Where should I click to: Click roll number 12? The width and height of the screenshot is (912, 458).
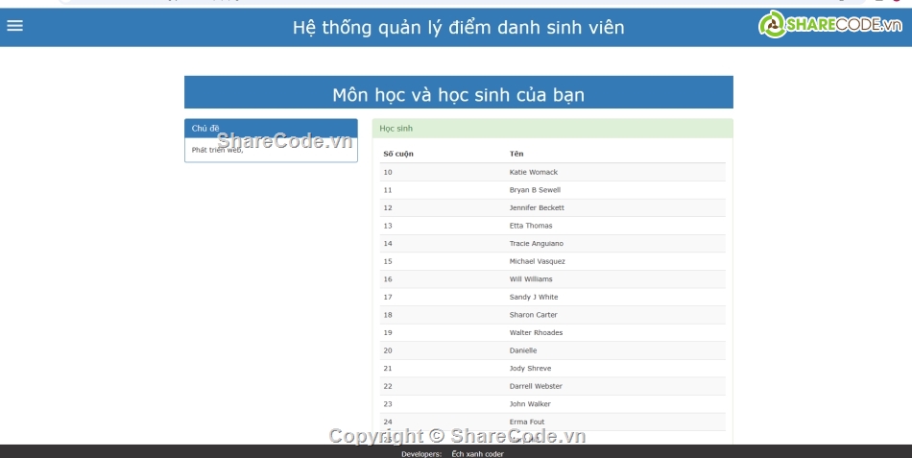coord(388,207)
